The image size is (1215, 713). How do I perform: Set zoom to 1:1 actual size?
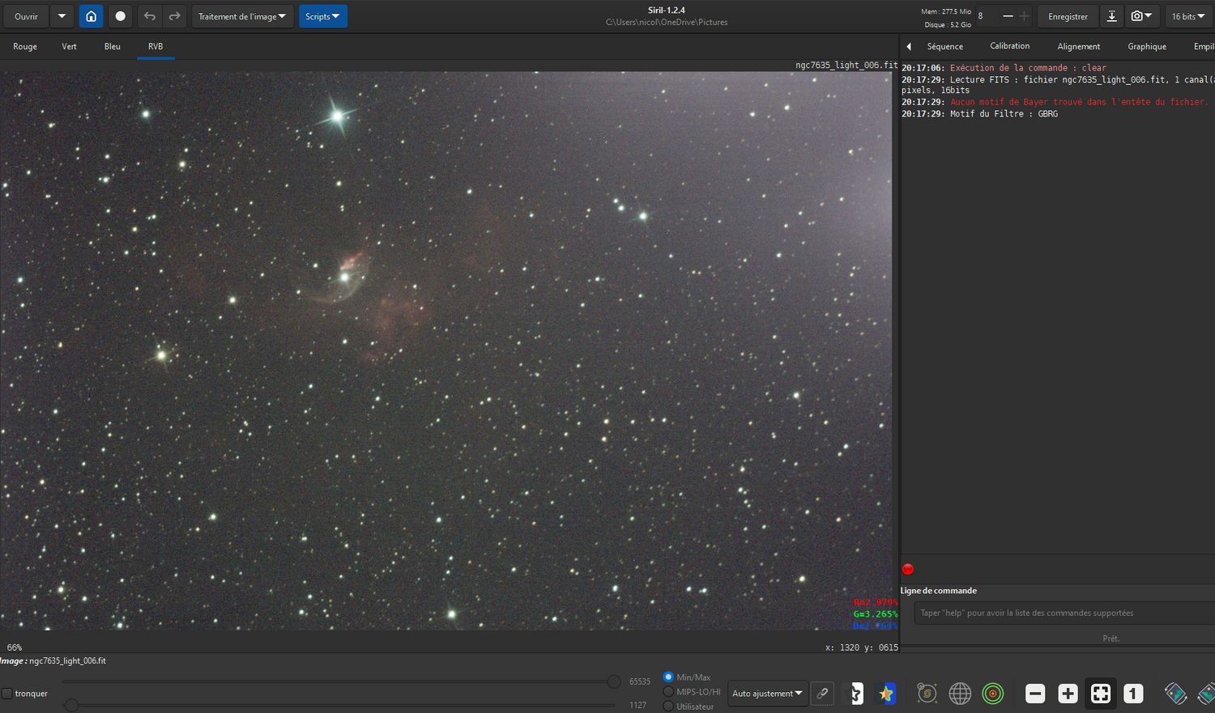(1133, 694)
